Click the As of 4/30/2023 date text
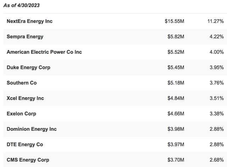The image size is (227, 167). (22, 5)
